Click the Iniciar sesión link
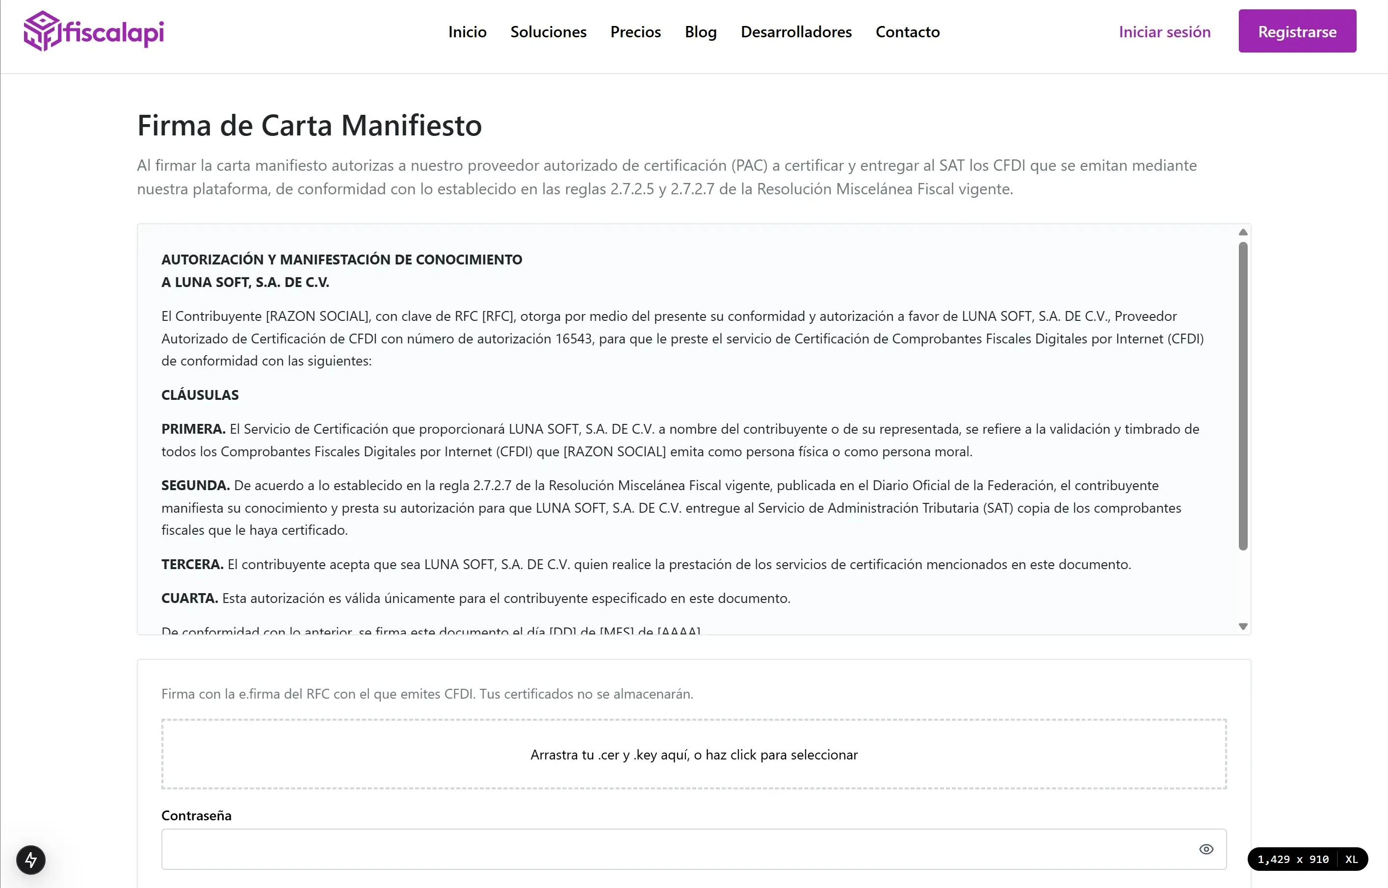1388x888 pixels. click(1164, 32)
